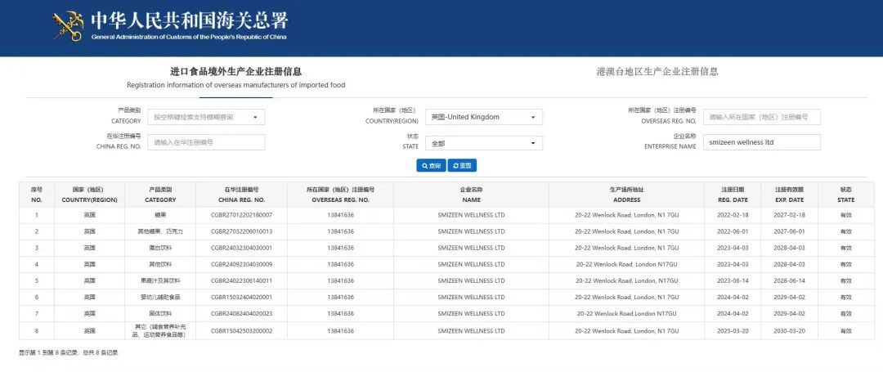
Task: Open the product CATEGORY dropdown
Action: (x=206, y=117)
